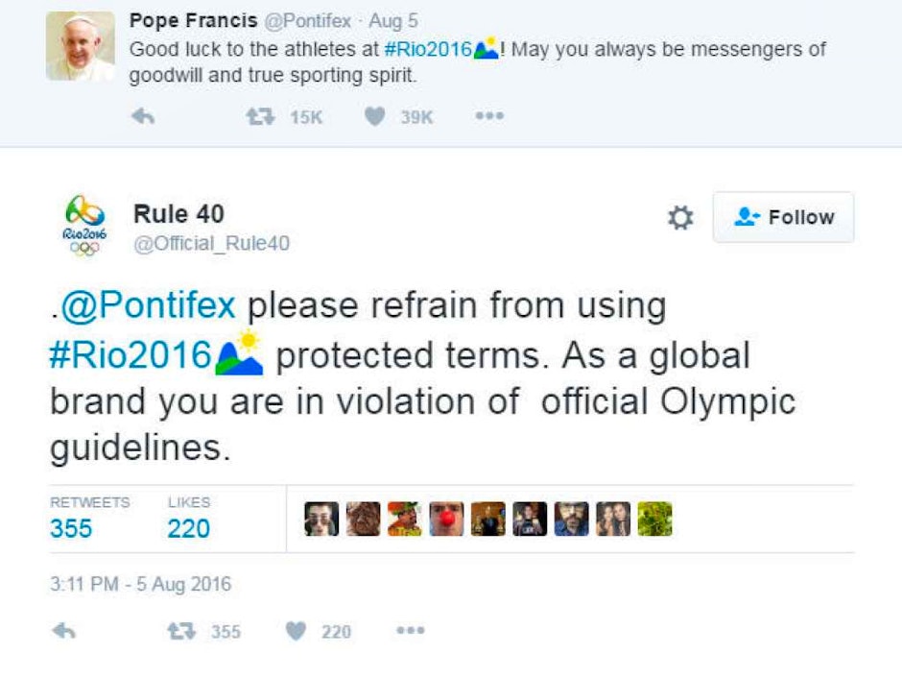Click the red clown nose liker avatar
This screenshot has width=902, height=677.
coord(446,519)
